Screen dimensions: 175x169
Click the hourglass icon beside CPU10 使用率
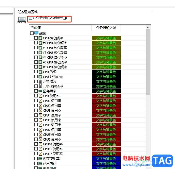coord(40,144)
